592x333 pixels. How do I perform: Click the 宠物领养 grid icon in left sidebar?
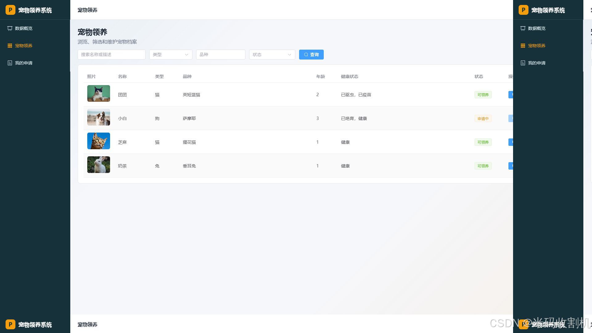click(10, 46)
